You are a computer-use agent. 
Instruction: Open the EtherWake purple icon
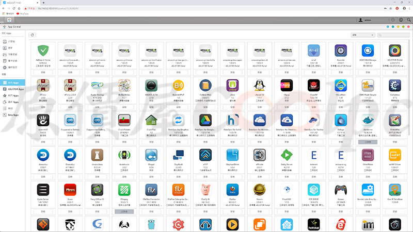(368, 155)
